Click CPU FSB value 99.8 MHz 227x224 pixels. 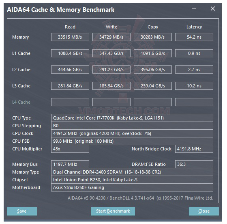click(x=132, y=141)
